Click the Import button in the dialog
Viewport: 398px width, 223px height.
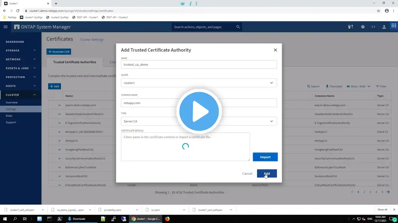click(x=265, y=157)
